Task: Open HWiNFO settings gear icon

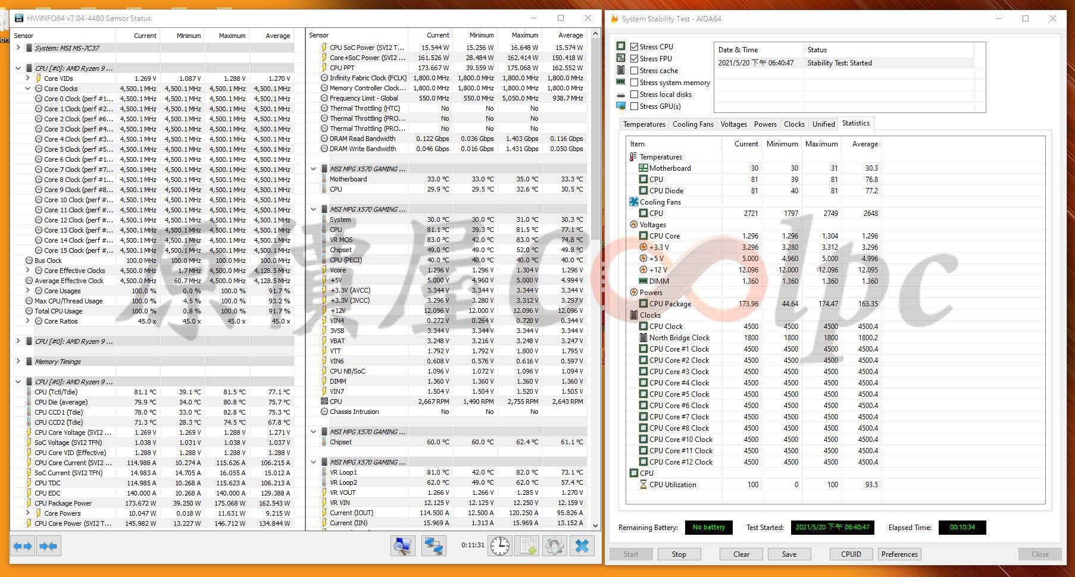Action: tap(555, 546)
